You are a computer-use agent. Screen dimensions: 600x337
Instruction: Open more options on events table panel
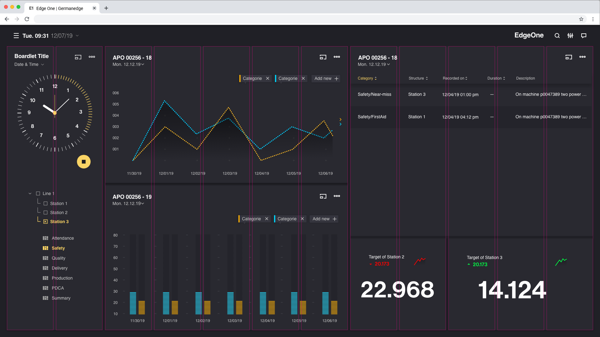pos(582,57)
